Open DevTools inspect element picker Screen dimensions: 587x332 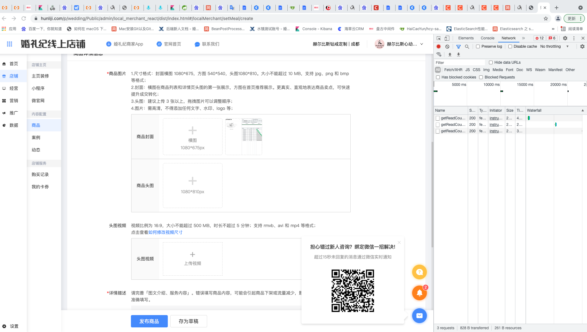coord(439,38)
